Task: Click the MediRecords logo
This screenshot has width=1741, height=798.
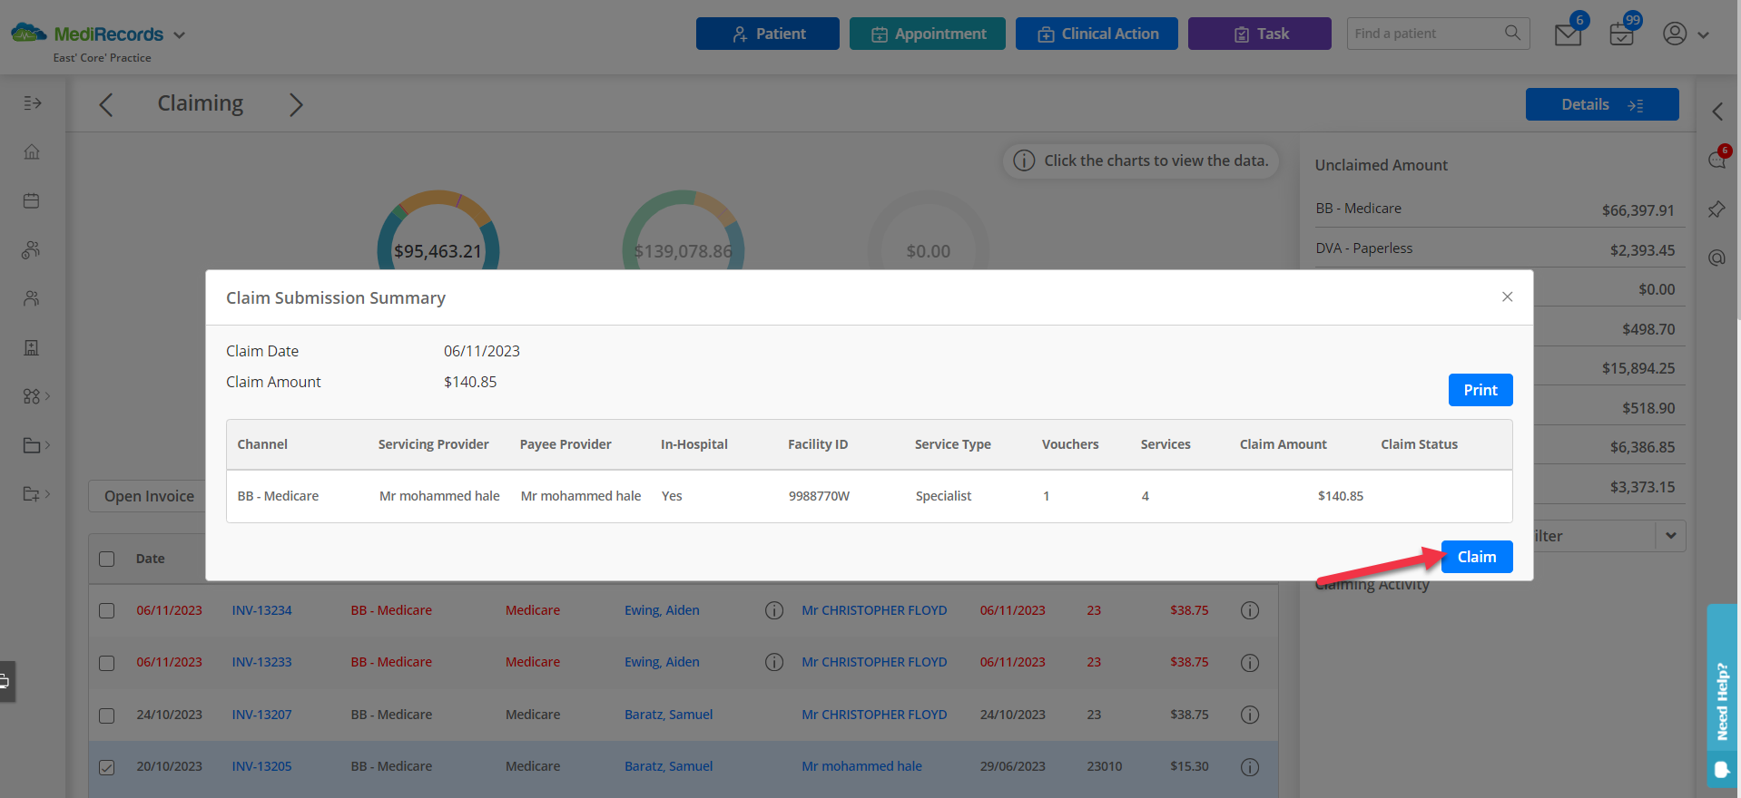Action: point(87,34)
